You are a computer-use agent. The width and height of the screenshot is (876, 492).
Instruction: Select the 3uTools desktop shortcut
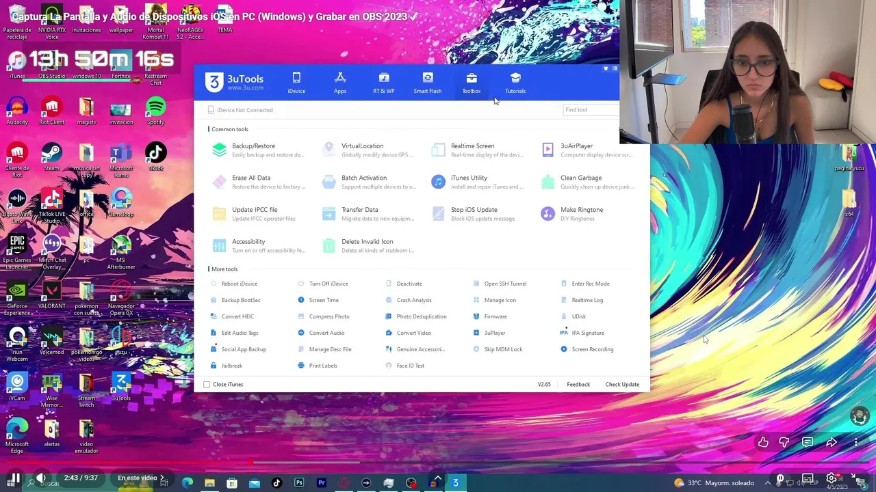coord(121,387)
